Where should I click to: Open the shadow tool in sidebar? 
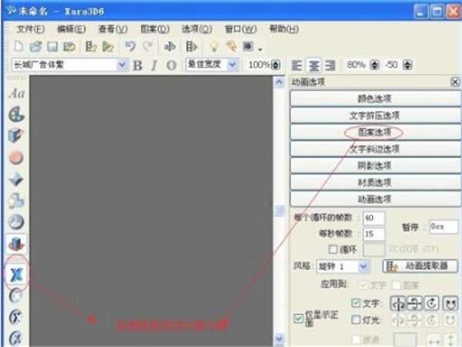[16, 200]
